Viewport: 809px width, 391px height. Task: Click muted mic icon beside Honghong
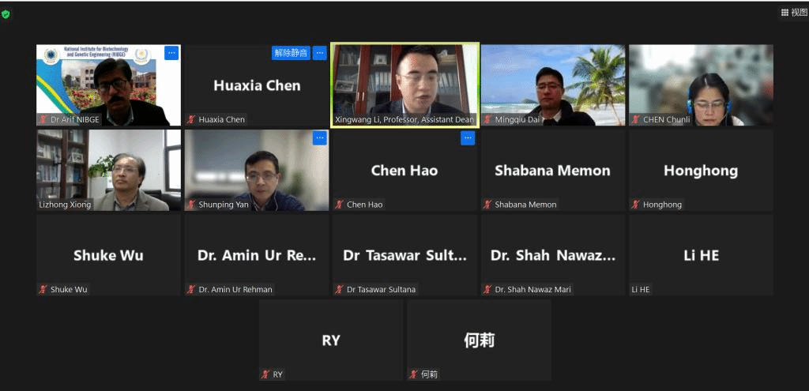click(x=636, y=205)
